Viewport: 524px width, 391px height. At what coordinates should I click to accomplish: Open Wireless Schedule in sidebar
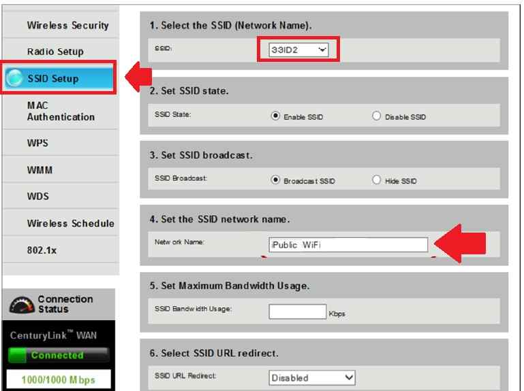point(70,223)
